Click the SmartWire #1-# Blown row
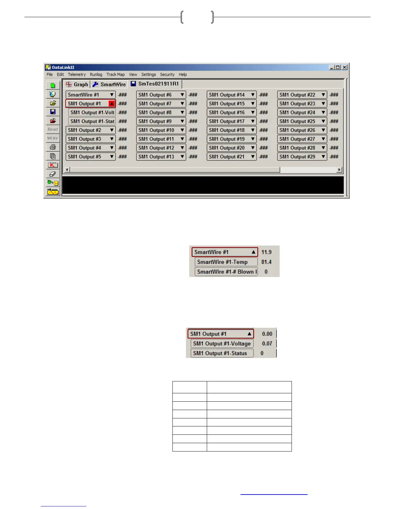393x509 pixels. [x=226, y=272]
